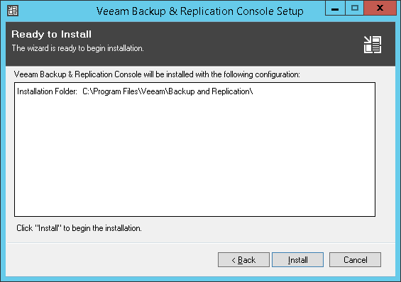Click the following configuration description line
Viewport: 401px width, 282px height.
tap(157, 74)
